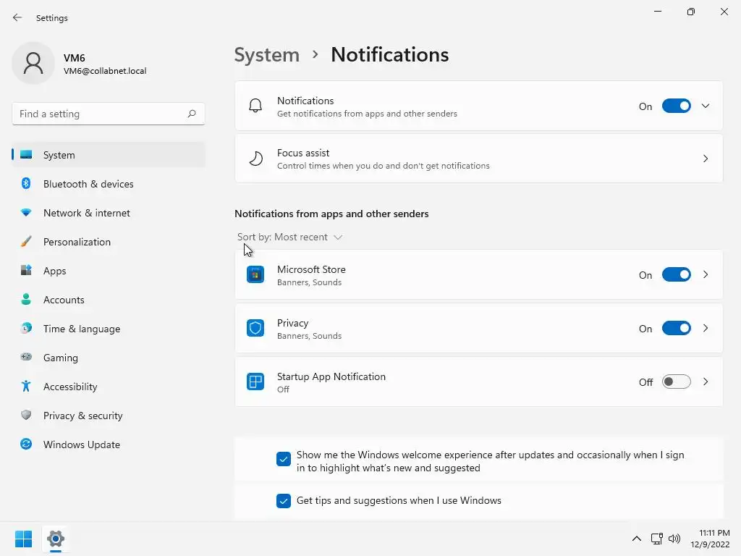This screenshot has height=556, width=741.
Task: Click the Microsoft Store app icon
Action: (x=255, y=274)
